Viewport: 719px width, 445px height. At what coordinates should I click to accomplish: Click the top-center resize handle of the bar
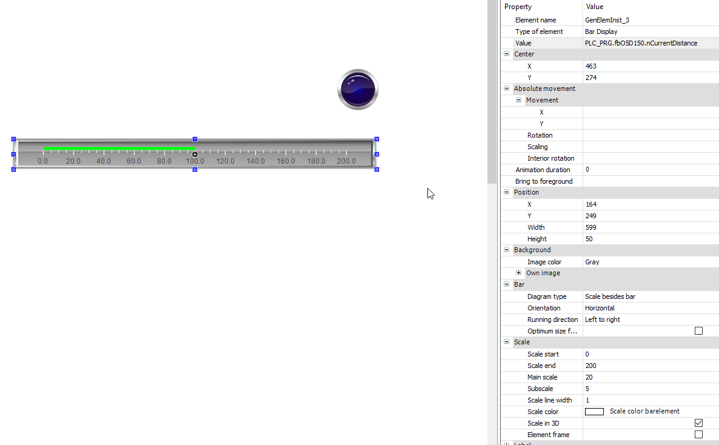[195, 139]
